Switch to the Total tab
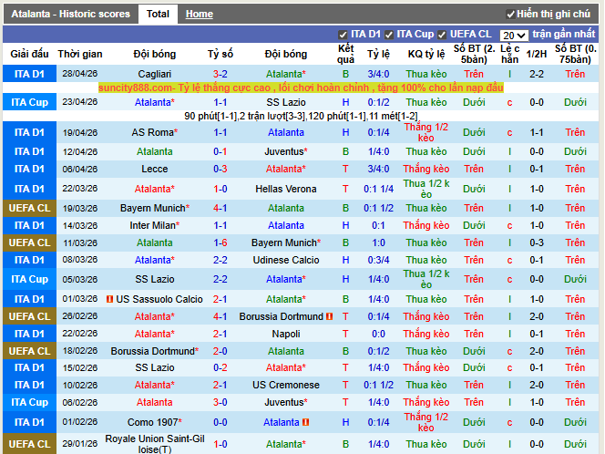 click(x=158, y=14)
